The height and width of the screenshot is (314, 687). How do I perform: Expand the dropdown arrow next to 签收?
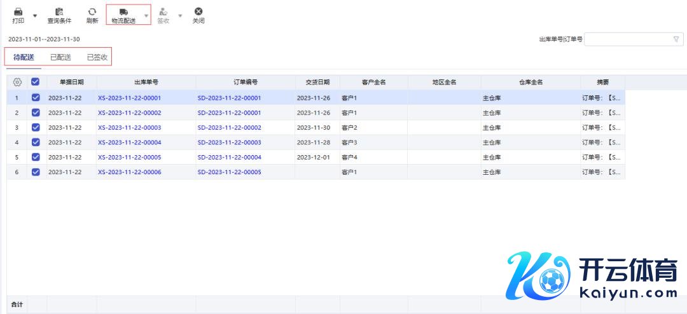[x=180, y=15]
